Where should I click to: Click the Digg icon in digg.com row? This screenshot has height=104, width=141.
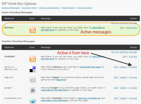pos(33,80)
